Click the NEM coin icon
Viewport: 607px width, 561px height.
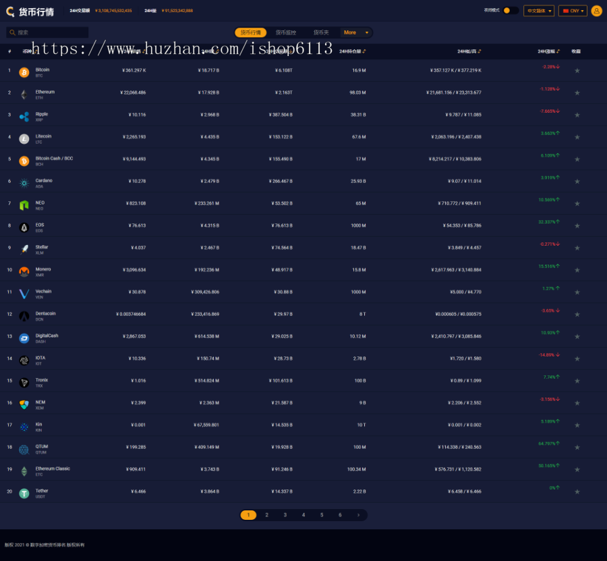coord(24,405)
